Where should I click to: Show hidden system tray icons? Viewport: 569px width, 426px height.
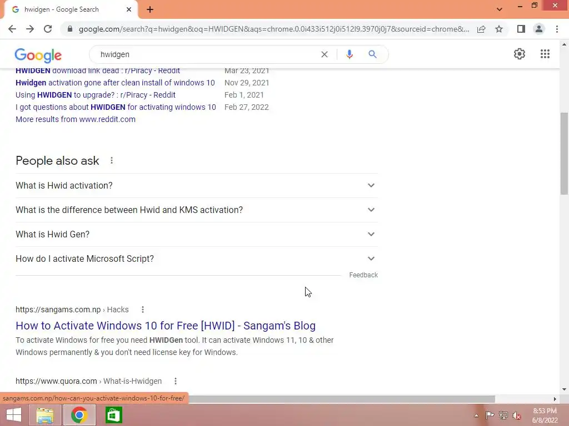point(476,415)
